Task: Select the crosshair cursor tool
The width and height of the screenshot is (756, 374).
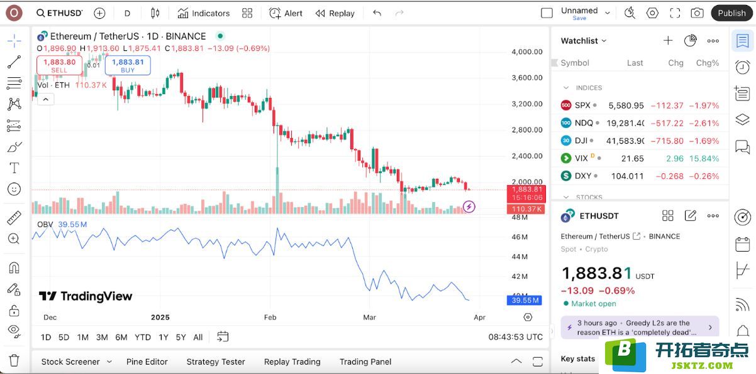Action: (14, 41)
